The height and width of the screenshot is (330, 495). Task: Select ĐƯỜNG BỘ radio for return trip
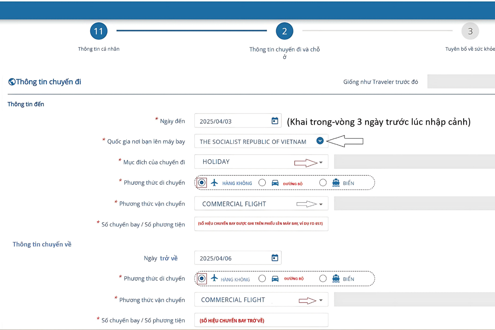pyautogui.click(x=262, y=278)
